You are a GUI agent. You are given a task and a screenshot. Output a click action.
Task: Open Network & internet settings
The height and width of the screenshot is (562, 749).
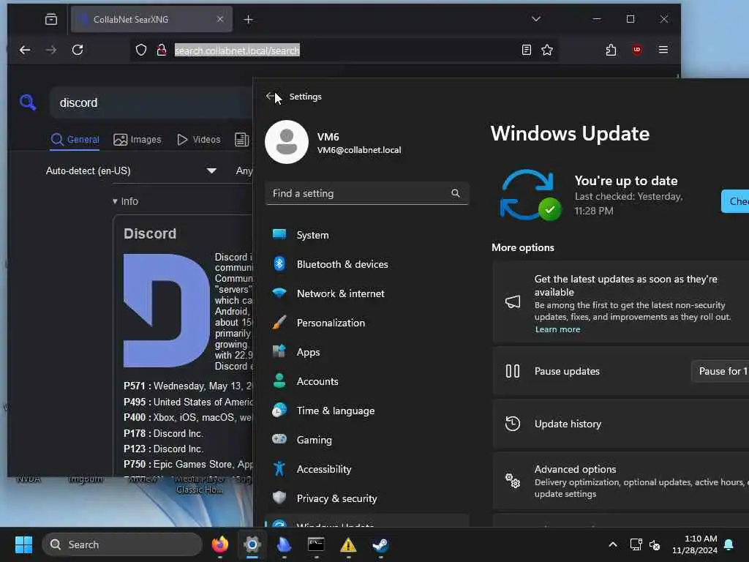[x=367, y=293]
